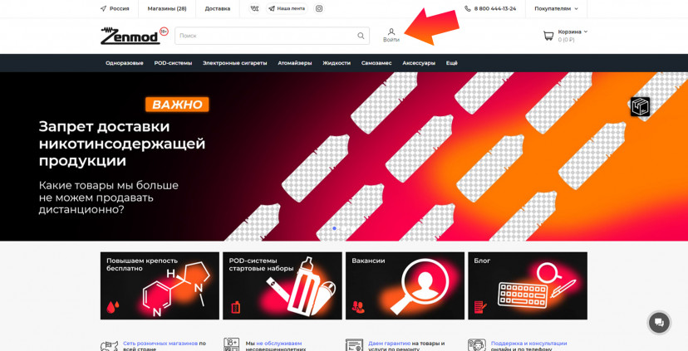Screen dimensions: 688x351
Task: Click the 3D cube icon on banner
Action: click(640, 106)
